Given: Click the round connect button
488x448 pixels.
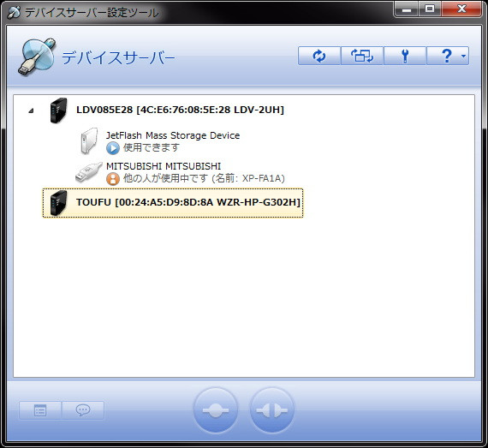Looking at the screenshot, I should tap(216, 410).
